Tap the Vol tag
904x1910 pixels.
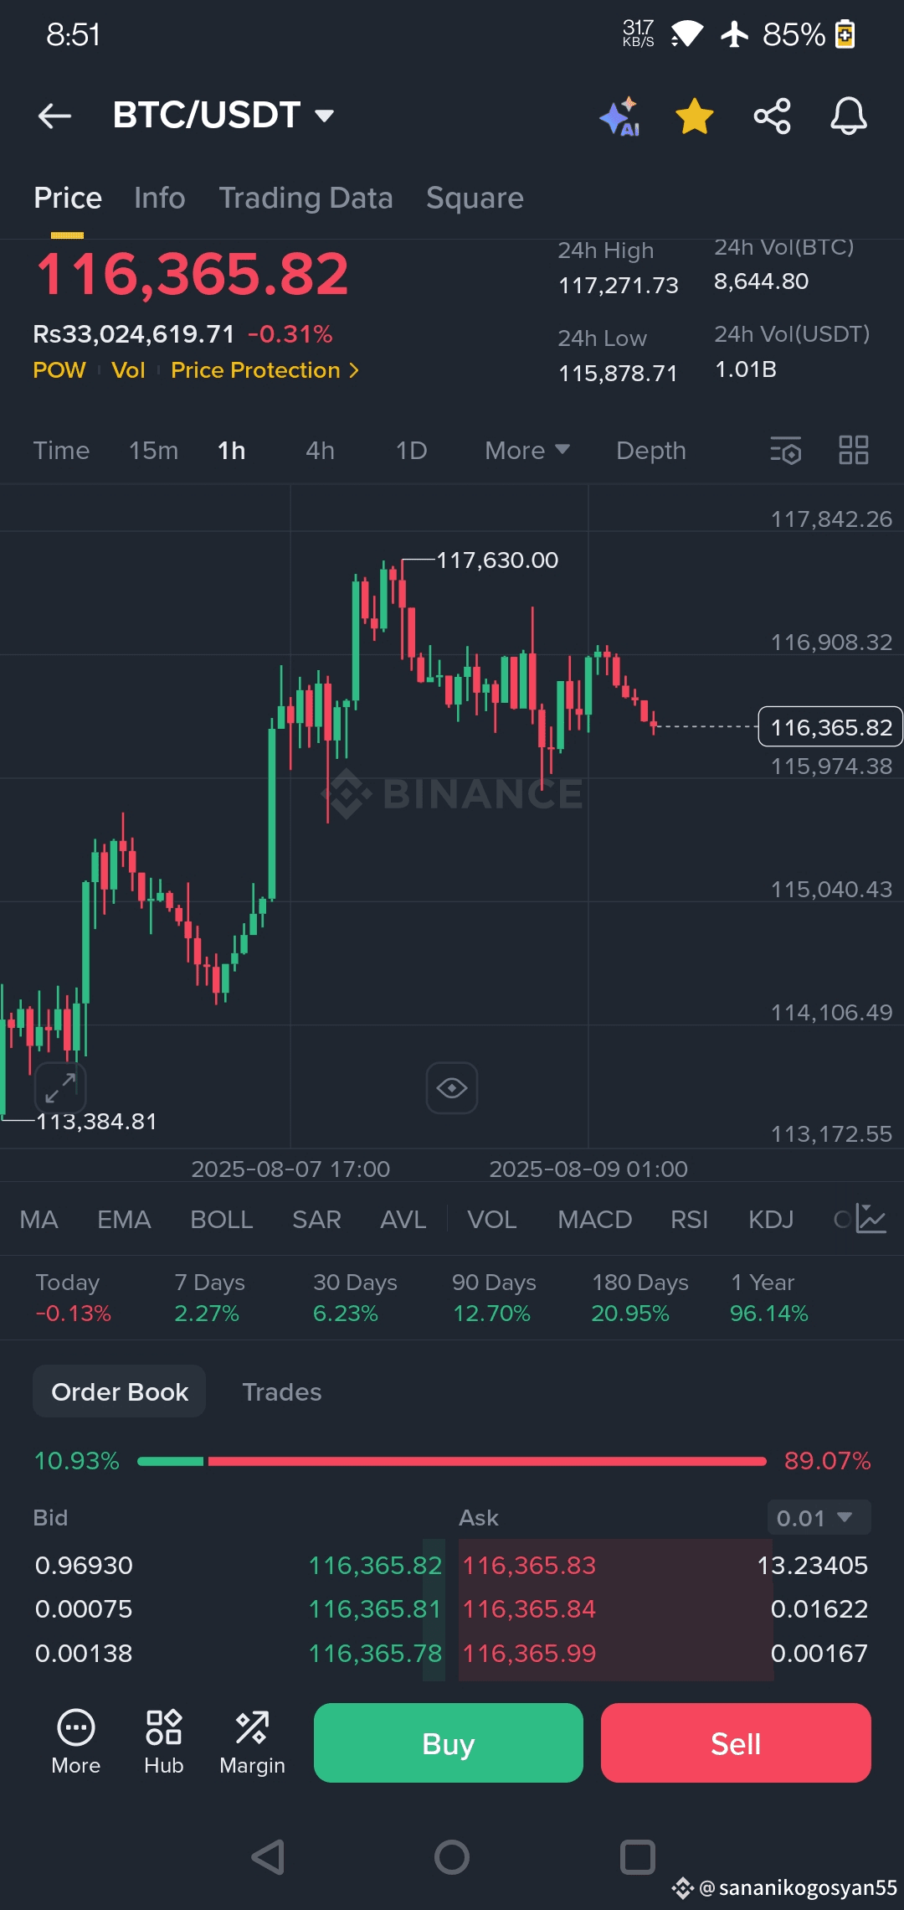pyautogui.click(x=128, y=370)
